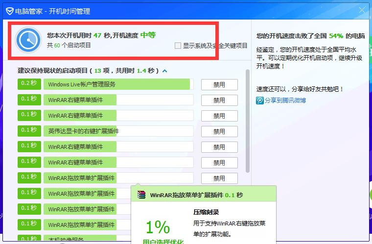Image resolution: width=372 pixels, height=244 pixels.
Task: Select the Windows Live帐户管理服务 bar
Action: [x=118, y=84]
